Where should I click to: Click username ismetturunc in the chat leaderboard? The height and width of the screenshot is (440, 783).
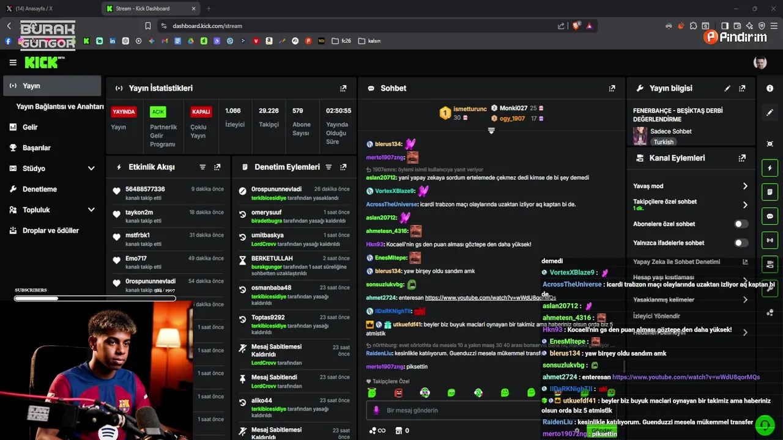click(470, 109)
